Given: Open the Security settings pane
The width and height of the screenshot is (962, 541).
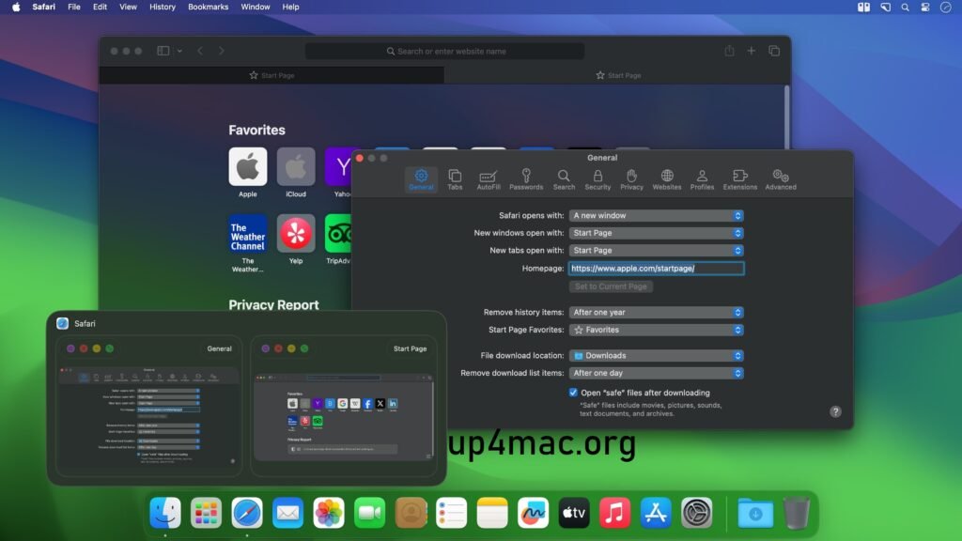Looking at the screenshot, I should pos(598,178).
